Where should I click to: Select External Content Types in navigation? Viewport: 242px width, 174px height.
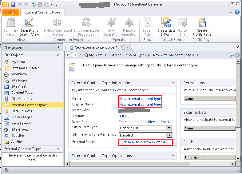coord(32,105)
